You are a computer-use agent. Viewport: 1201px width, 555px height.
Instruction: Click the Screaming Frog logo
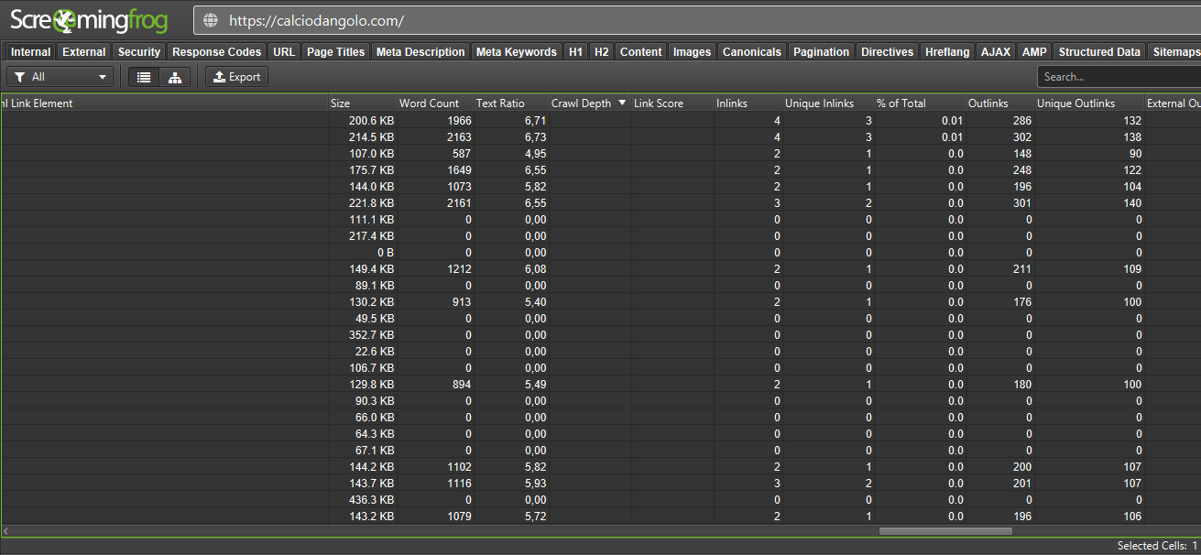pyautogui.click(x=89, y=19)
